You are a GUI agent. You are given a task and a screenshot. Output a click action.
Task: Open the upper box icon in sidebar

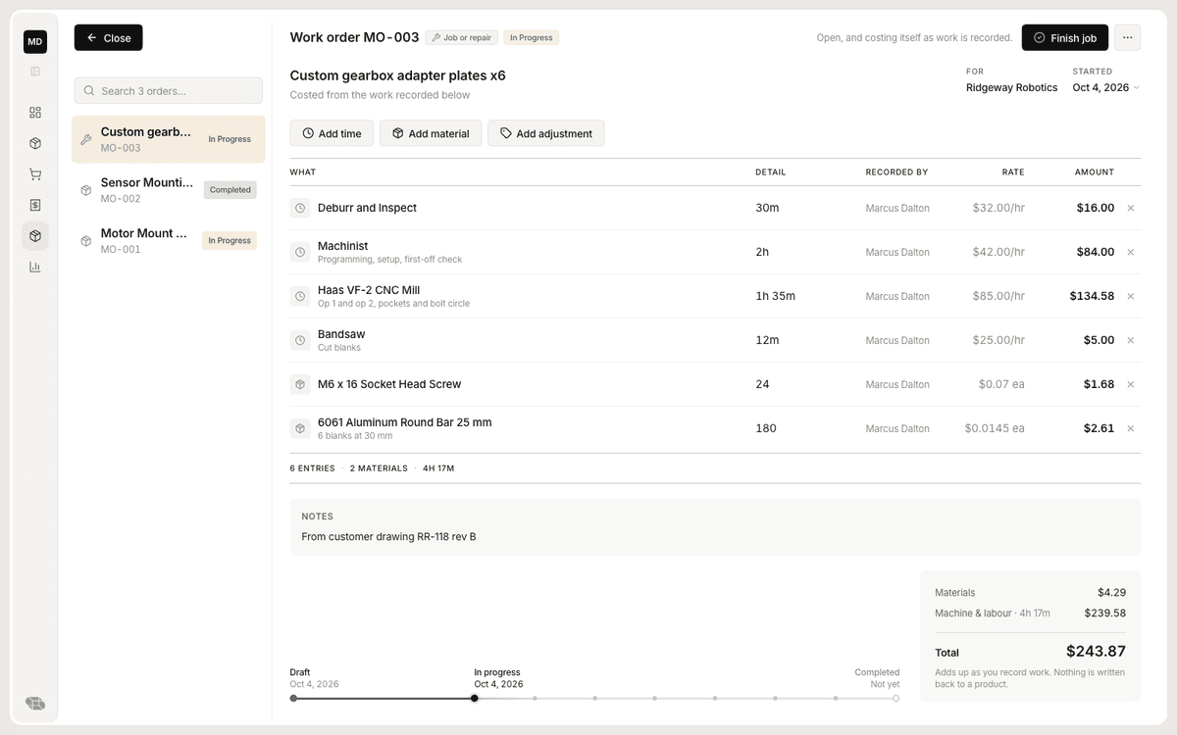(35, 143)
